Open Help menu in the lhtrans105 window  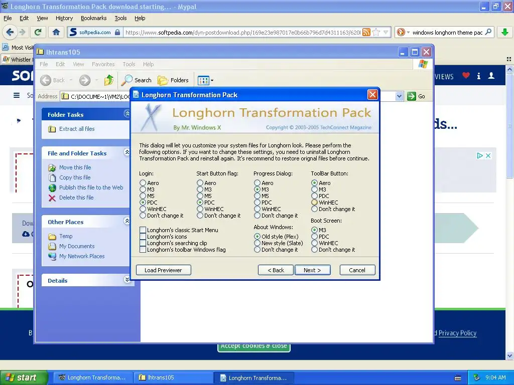tap(148, 64)
